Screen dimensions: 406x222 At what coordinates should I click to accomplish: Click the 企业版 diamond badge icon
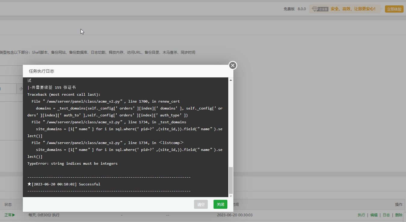pyautogui.click(x=320, y=9)
